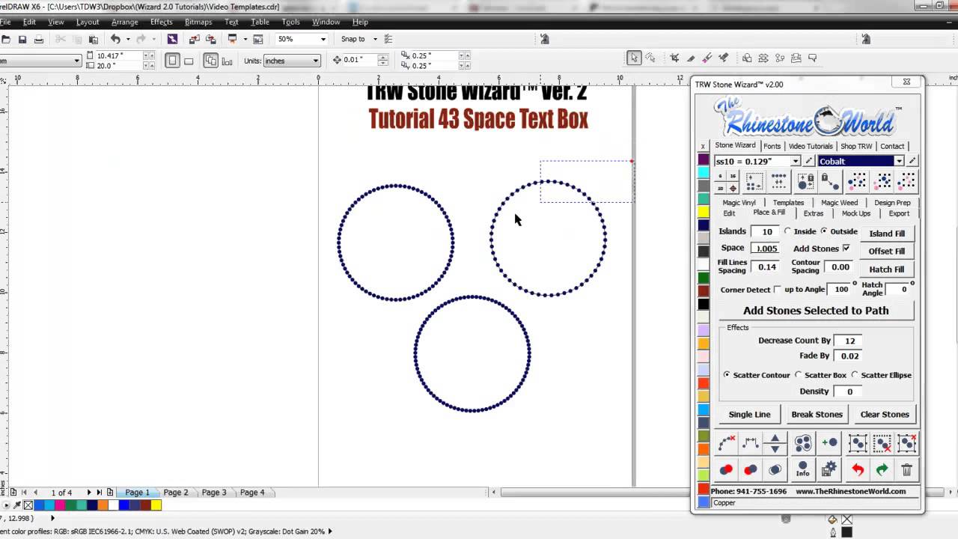
Task: Open the zoom level 50% dropdown
Action: click(323, 39)
